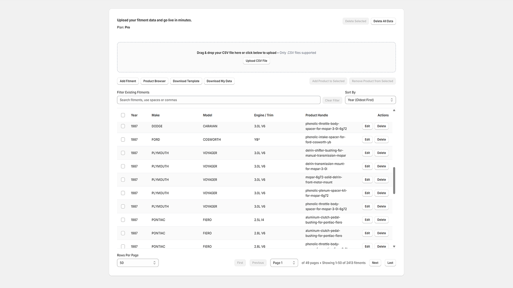This screenshot has width=513, height=288.
Task: Tick checkbox for Pontiac Fiero 2.5L I4 row
Action: tap(123, 220)
